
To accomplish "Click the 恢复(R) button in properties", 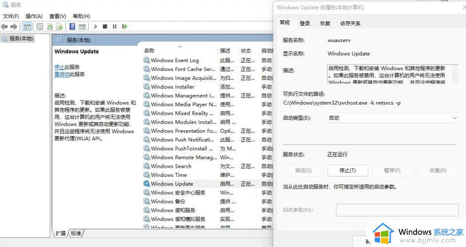I will pyautogui.click(x=438, y=170).
